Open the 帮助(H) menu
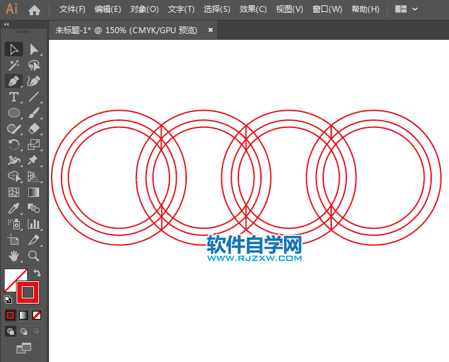 pyautogui.click(x=366, y=9)
